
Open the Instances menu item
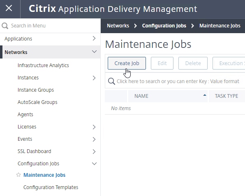point(28,78)
